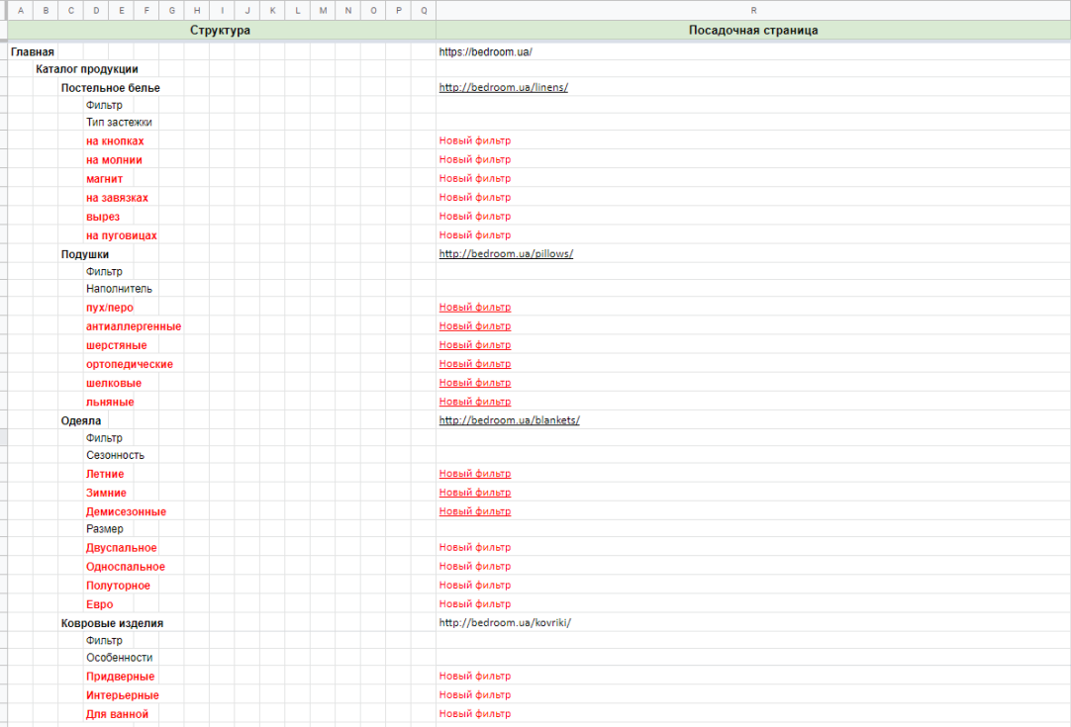This screenshot has height=727, width=1071.
Task: Select the Наполнитель cell
Action: pos(119,289)
